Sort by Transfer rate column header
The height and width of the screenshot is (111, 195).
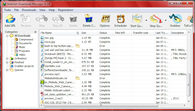[143, 33]
